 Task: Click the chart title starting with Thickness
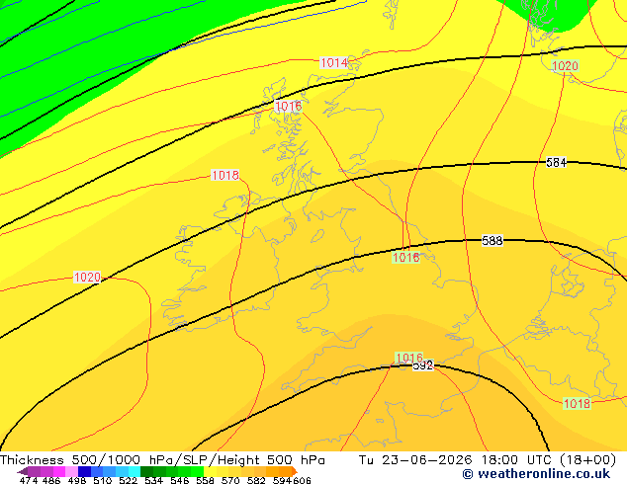(162, 459)
